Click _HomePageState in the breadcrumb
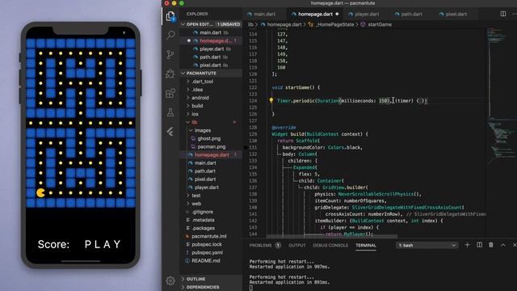The height and width of the screenshot is (291, 517). tap(335, 24)
